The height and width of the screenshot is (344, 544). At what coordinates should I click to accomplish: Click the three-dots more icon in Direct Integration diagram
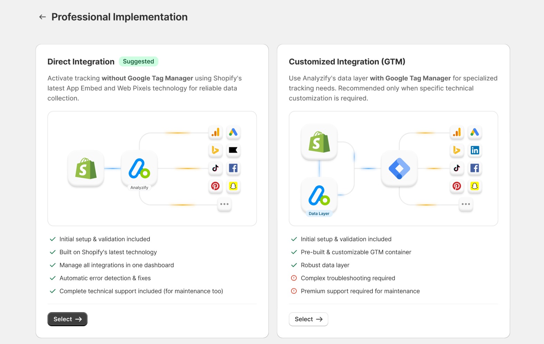click(224, 204)
